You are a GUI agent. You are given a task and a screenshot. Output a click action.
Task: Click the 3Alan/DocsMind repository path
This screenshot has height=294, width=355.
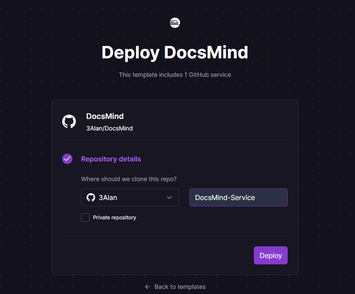[x=109, y=128]
